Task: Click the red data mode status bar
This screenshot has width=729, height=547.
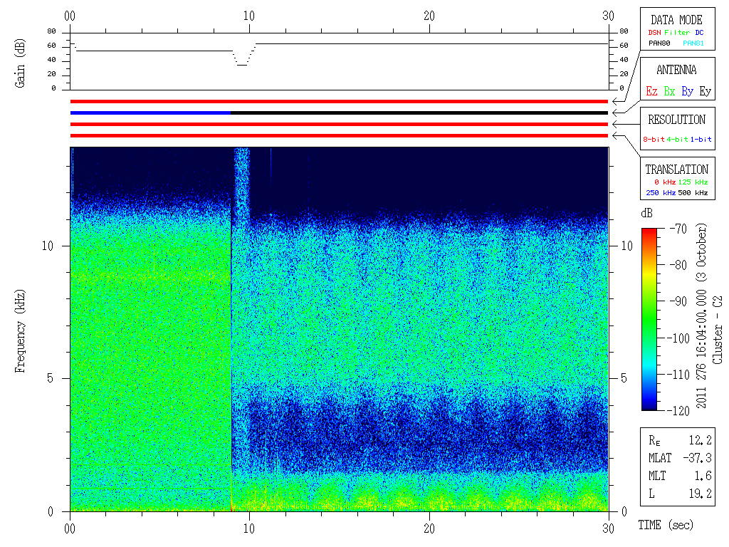Action: click(339, 101)
